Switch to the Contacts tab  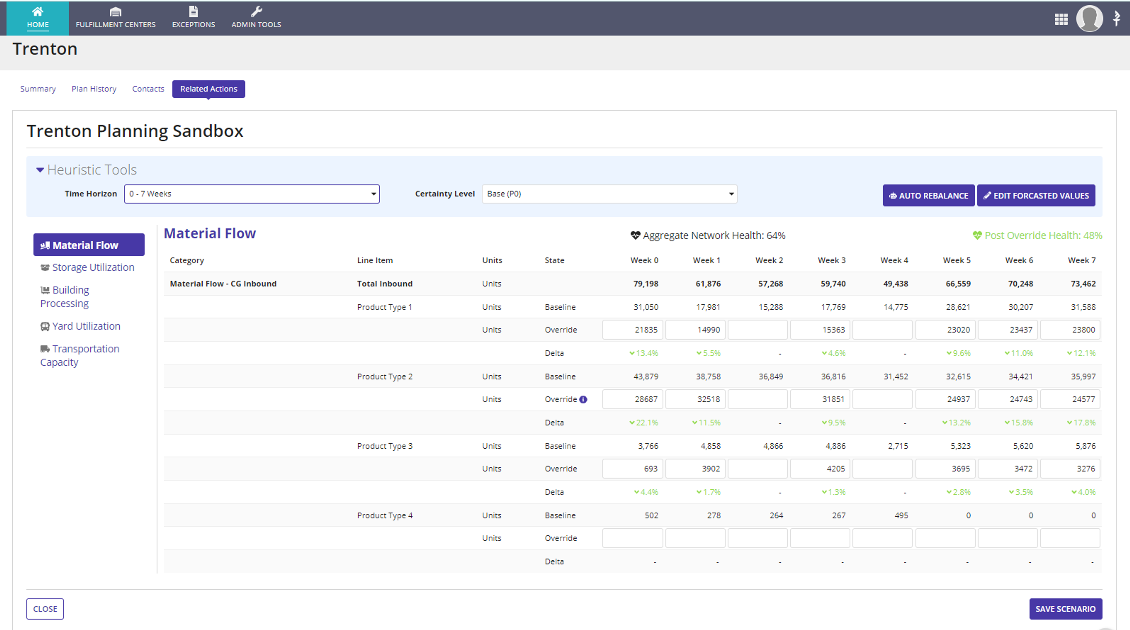click(148, 89)
